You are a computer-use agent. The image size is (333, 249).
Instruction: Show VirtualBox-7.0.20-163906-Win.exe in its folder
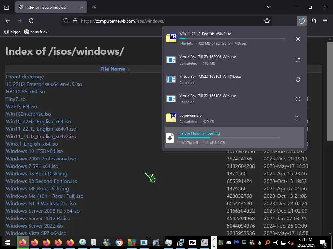click(x=298, y=60)
